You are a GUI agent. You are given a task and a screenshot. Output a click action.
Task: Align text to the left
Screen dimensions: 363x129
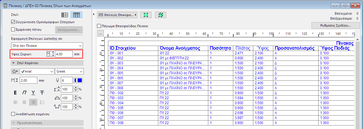pos(15,102)
